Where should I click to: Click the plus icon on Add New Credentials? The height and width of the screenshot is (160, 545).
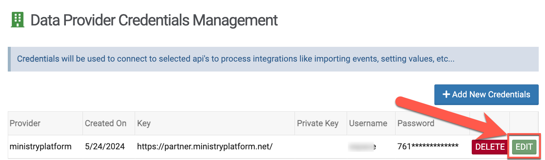coord(446,94)
